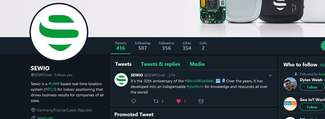Retweet the SEWIO WorldWideWeb tweet
Image resolution: width=325 pixels, height=119 pixels.
[x=156, y=101]
